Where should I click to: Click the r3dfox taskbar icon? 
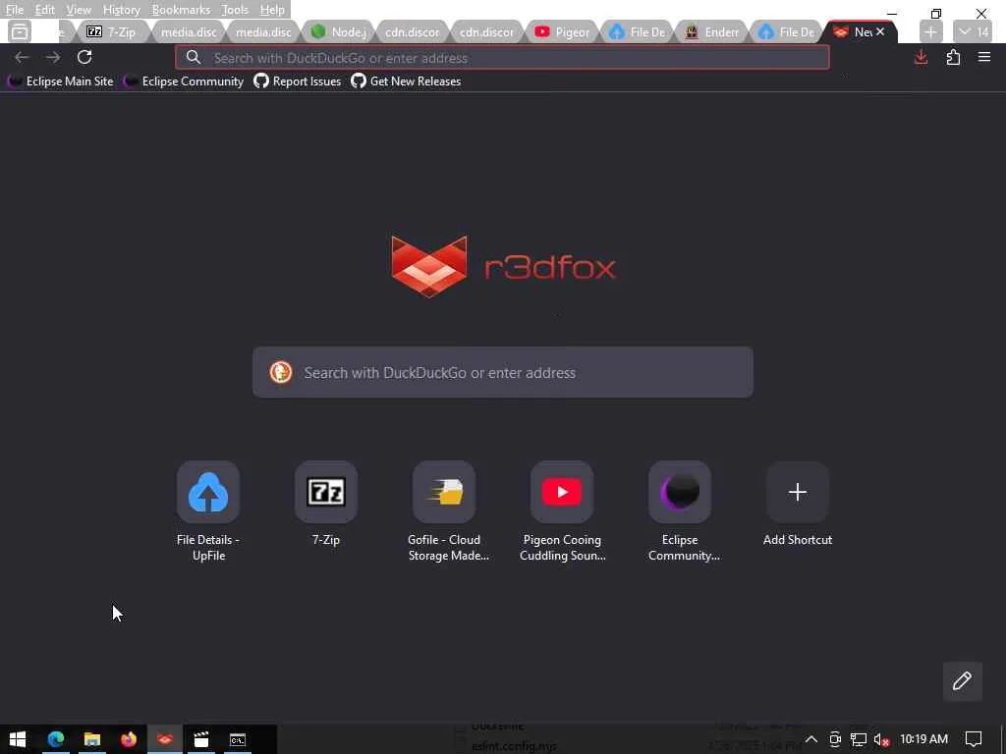[165, 739]
